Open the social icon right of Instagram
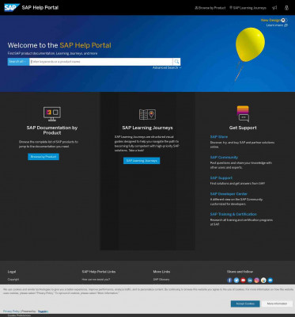This screenshot has width=295, height=317. pos(263,281)
